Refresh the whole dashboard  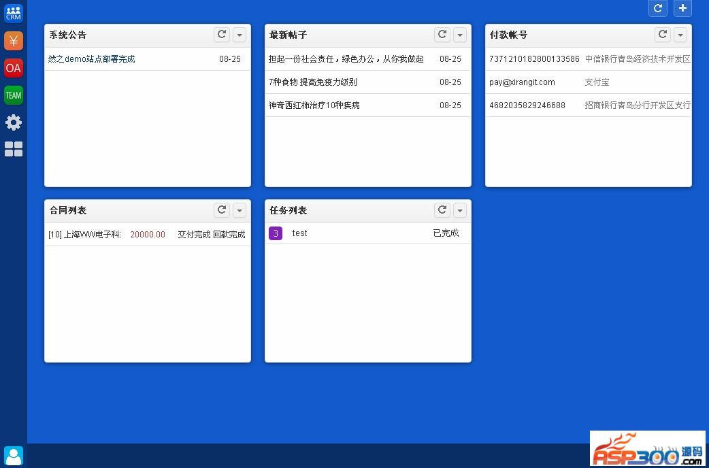pyautogui.click(x=658, y=8)
